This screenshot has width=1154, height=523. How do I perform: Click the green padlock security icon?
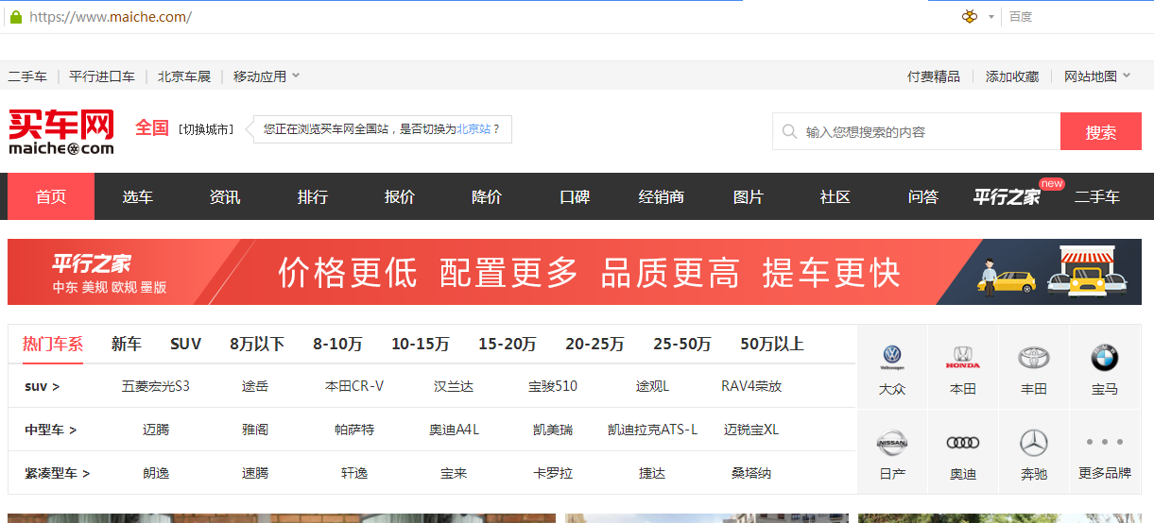pyautogui.click(x=15, y=17)
